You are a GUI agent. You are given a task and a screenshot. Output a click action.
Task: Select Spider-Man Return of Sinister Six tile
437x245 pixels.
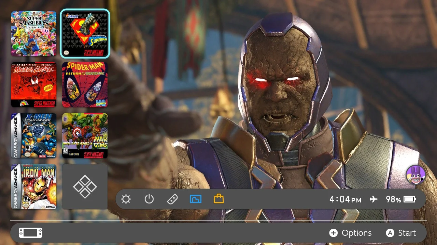(x=85, y=84)
